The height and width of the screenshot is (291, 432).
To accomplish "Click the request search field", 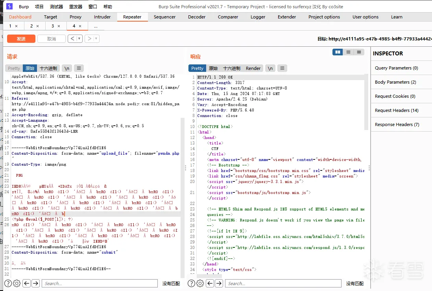I will [x=100, y=283].
